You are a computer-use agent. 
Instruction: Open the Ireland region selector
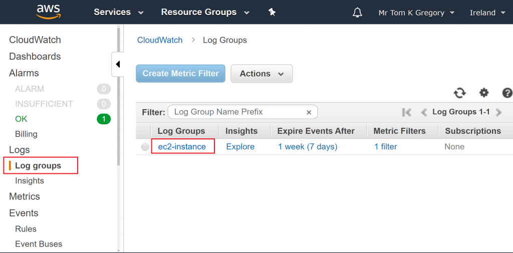pyautogui.click(x=487, y=13)
